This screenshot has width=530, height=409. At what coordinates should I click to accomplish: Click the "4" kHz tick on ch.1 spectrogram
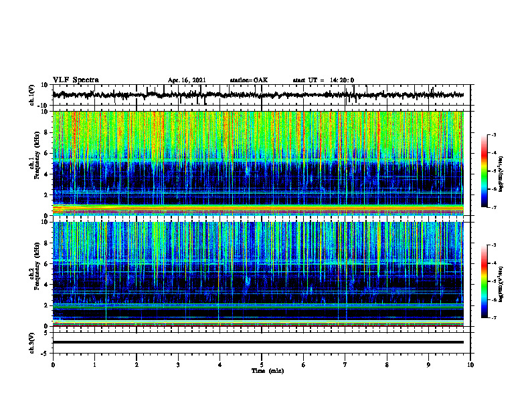pos(46,174)
